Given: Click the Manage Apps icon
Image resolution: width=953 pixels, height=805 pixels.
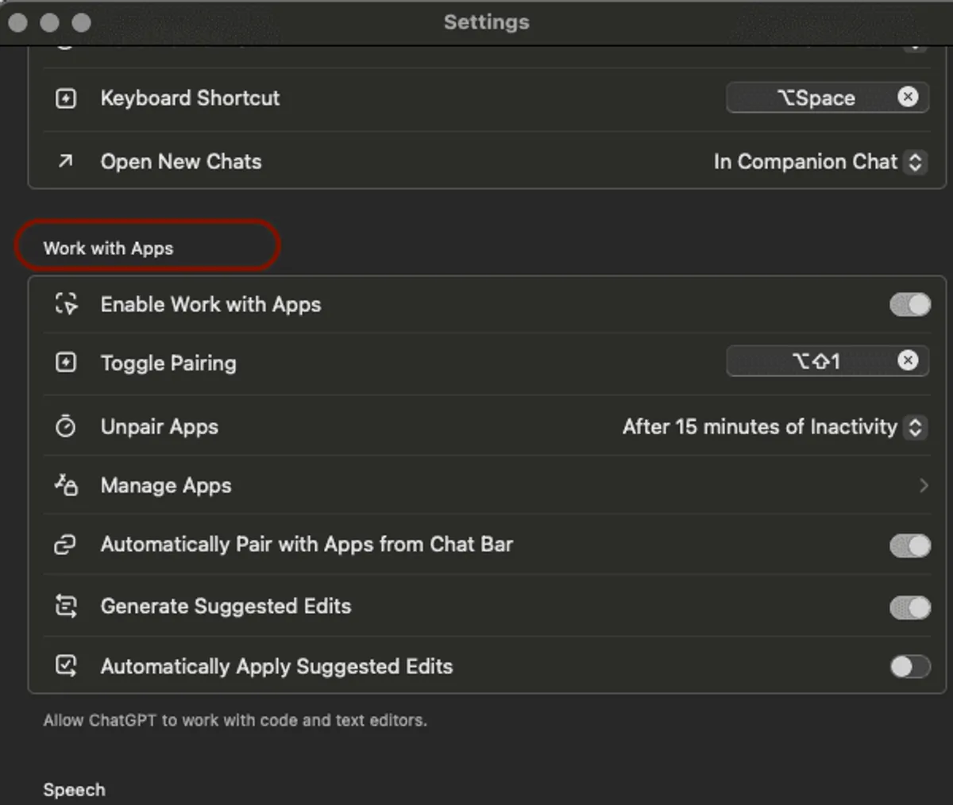Looking at the screenshot, I should tap(66, 485).
